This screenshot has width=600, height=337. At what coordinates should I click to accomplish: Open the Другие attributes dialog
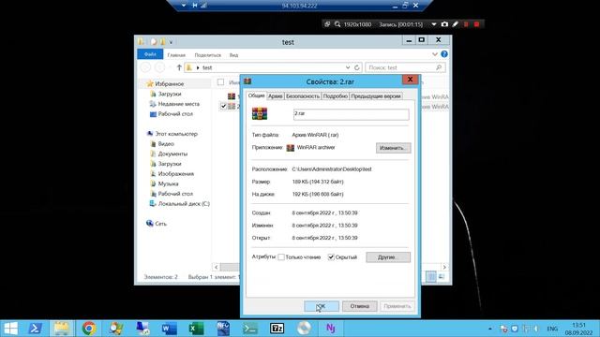click(388, 257)
